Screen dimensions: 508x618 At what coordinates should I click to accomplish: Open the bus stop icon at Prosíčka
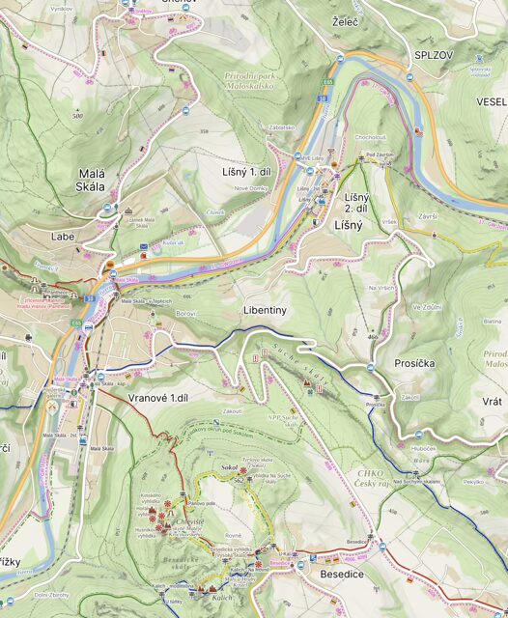coord(370,368)
